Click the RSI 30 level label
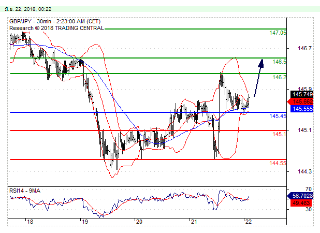Image resolution: width=320 pixels, height=233 pixels. 309,209
